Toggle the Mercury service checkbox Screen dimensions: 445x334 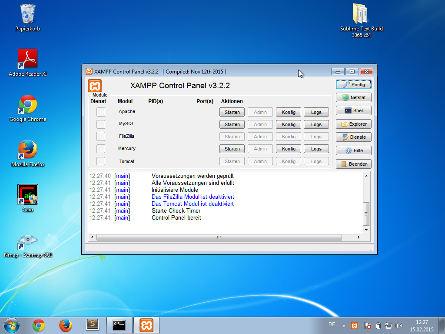tap(101, 149)
